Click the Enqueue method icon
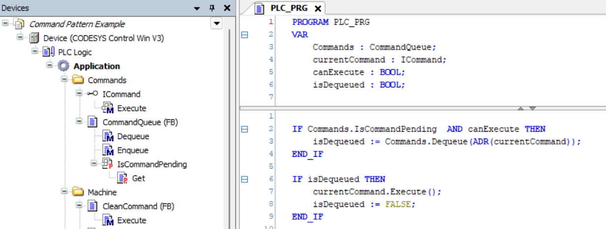The height and width of the screenshot is (229, 606). click(x=108, y=150)
